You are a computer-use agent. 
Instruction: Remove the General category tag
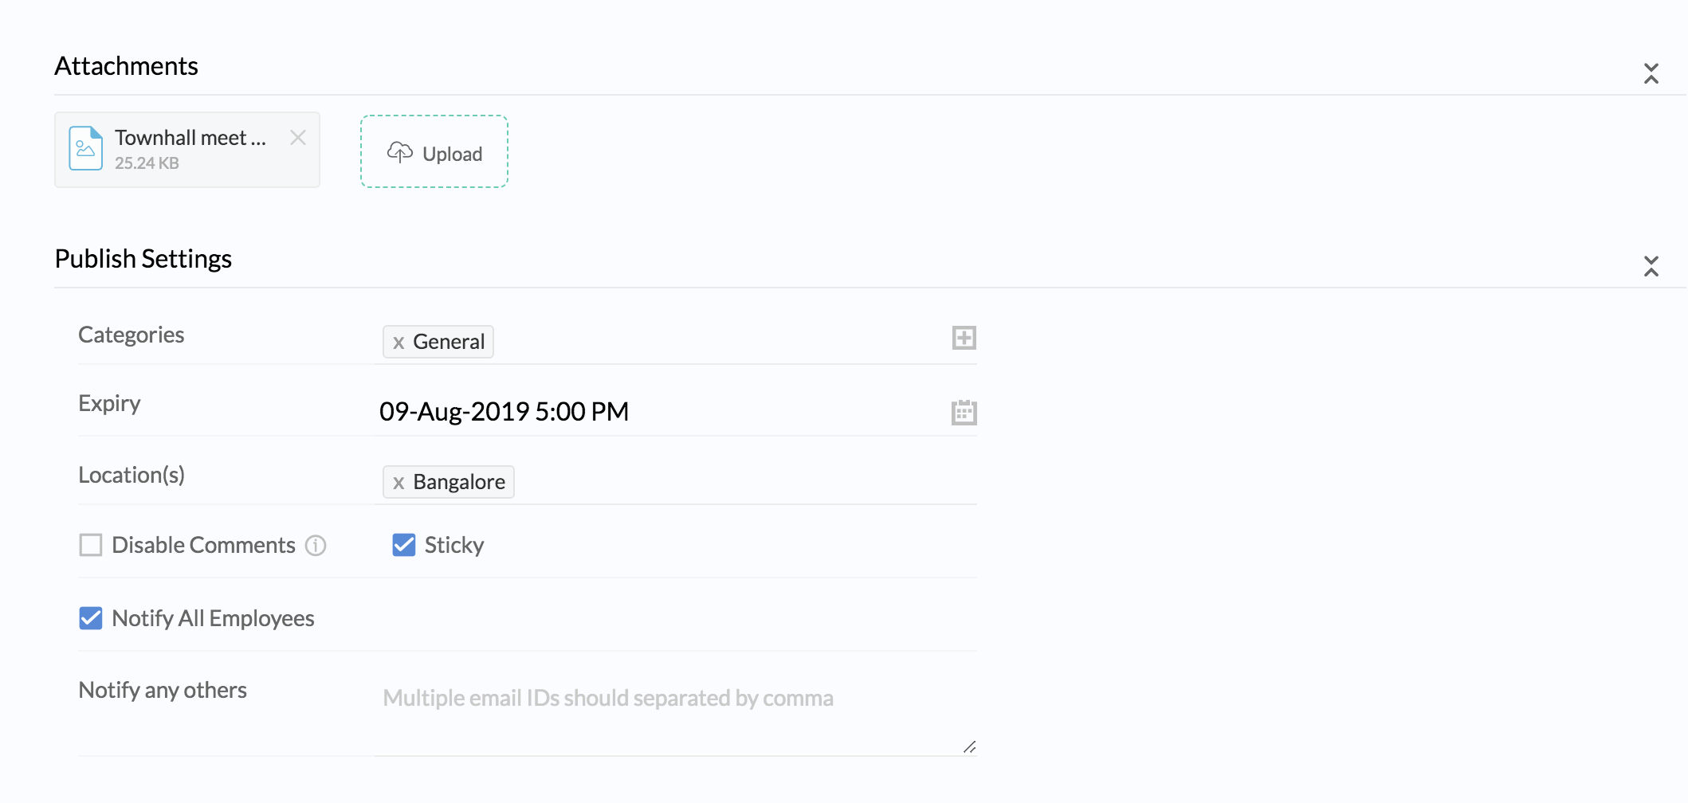point(398,343)
